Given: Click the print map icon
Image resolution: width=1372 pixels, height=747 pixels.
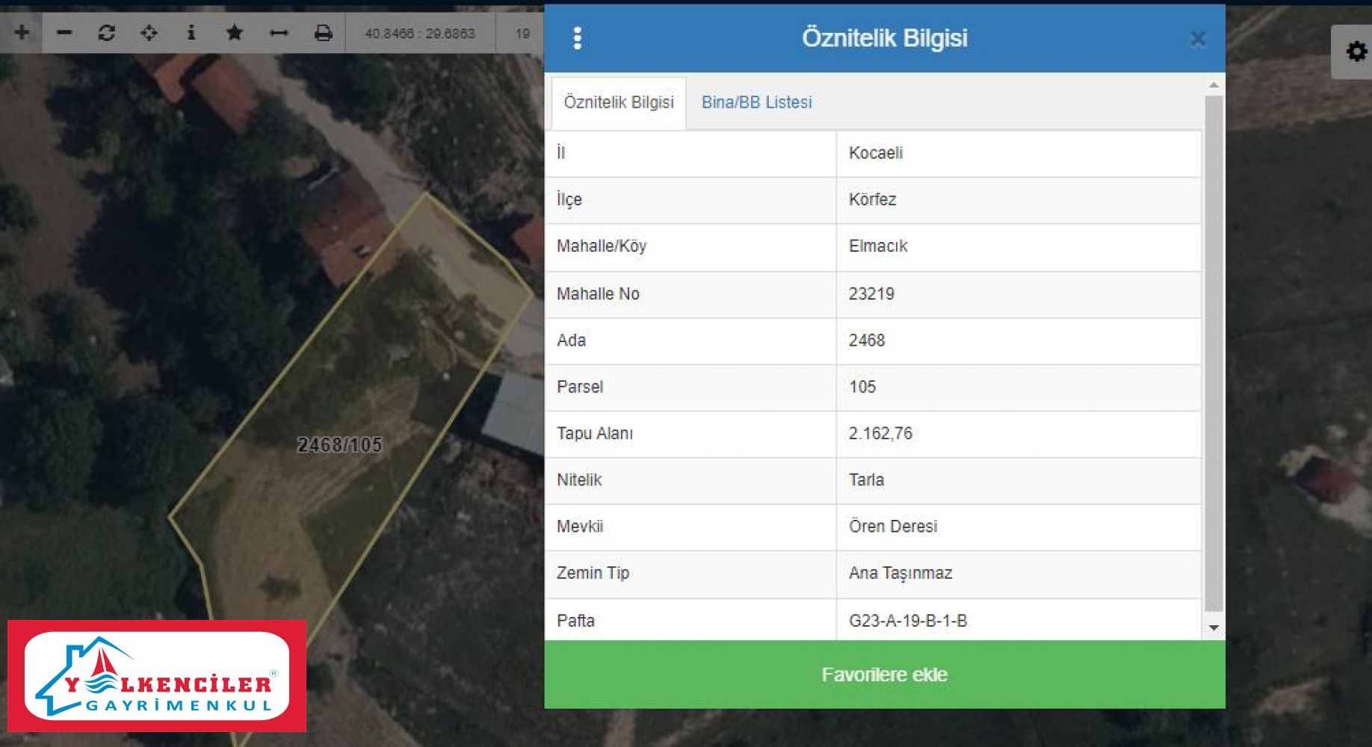Looking at the screenshot, I should pos(323,33).
